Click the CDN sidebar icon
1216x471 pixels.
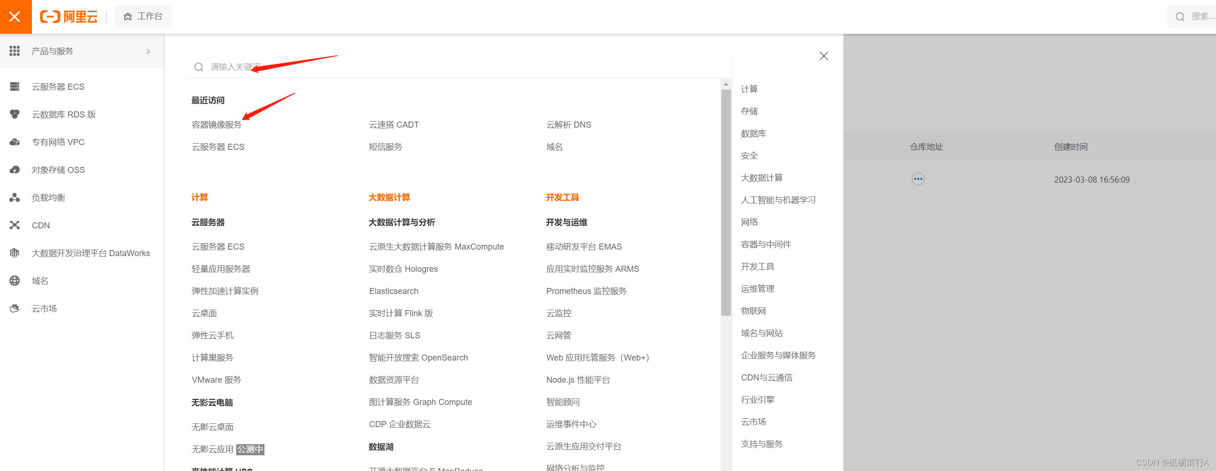click(x=15, y=225)
